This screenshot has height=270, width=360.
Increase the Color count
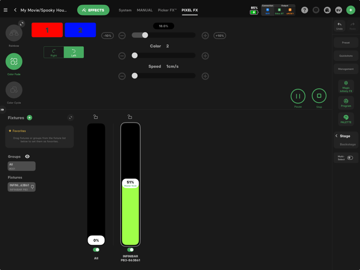(x=205, y=56)
